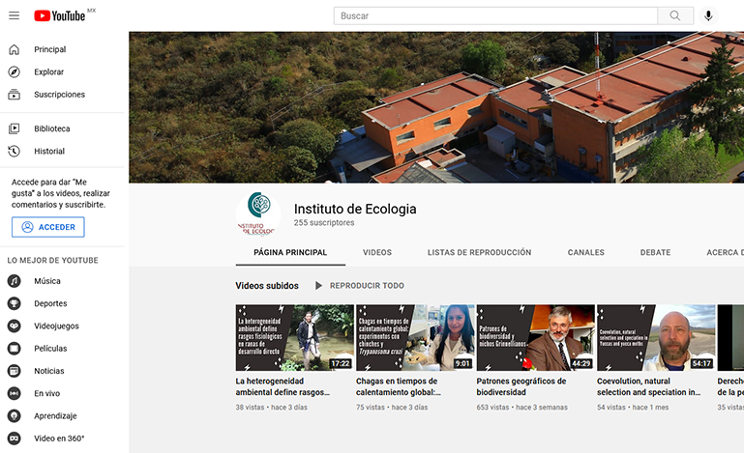The image size is (744, 453).
Task: Click the Instituto de Ecologia channel avatar
Action: (258, 214)
